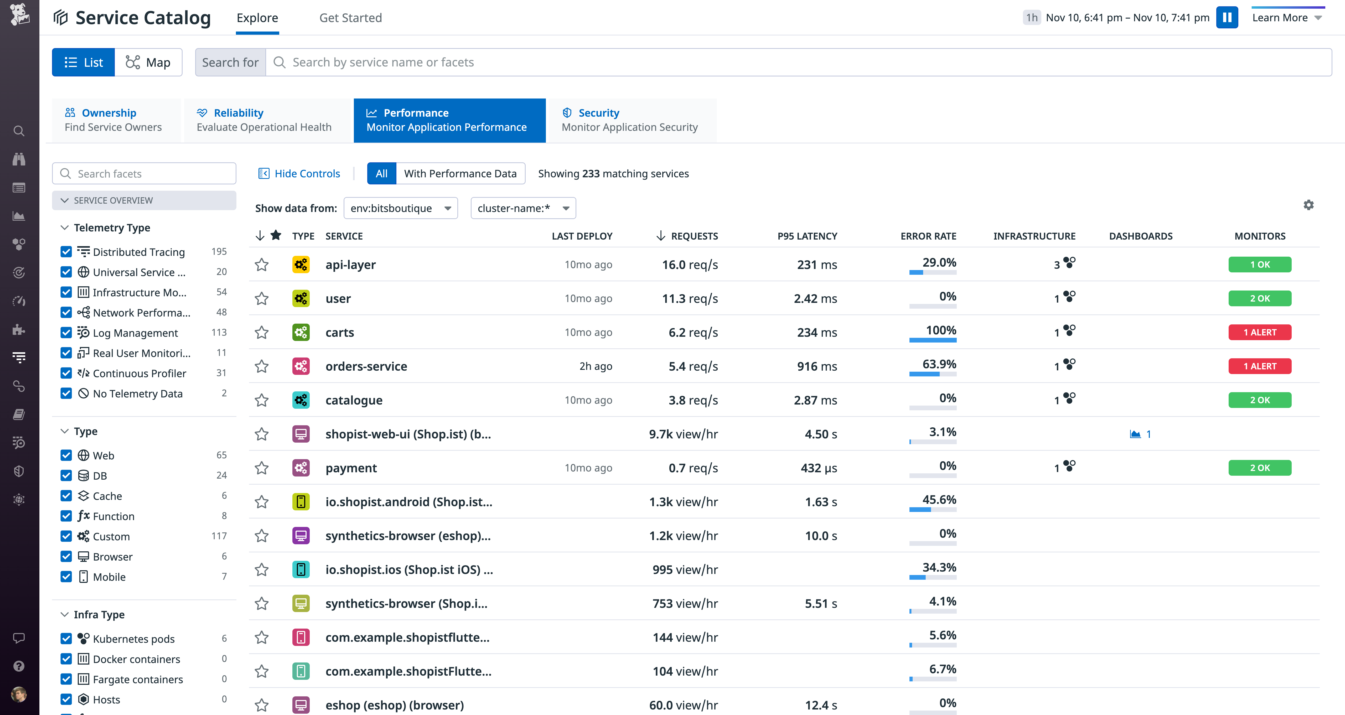Toggle the Log Management checkbox

(x=66, y=333)
